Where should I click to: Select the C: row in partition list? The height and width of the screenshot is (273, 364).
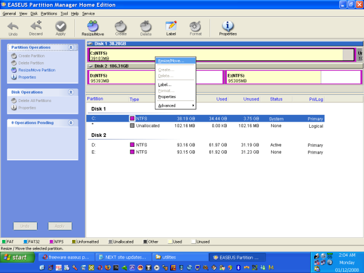pyautogui.click(x=206, y=118)
